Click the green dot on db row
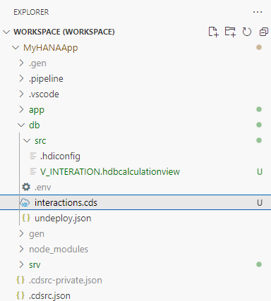Screen dimensions: 271x301 [x=259, y=125]
